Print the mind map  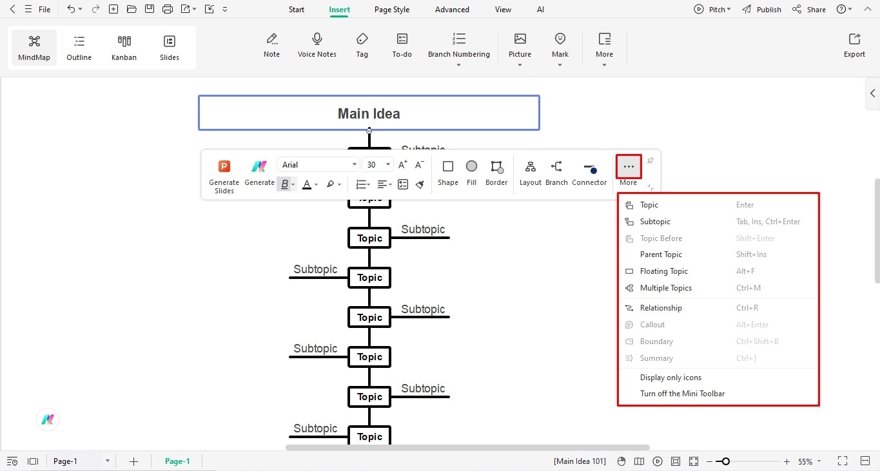pyautogui.click(x=168, y=9)
